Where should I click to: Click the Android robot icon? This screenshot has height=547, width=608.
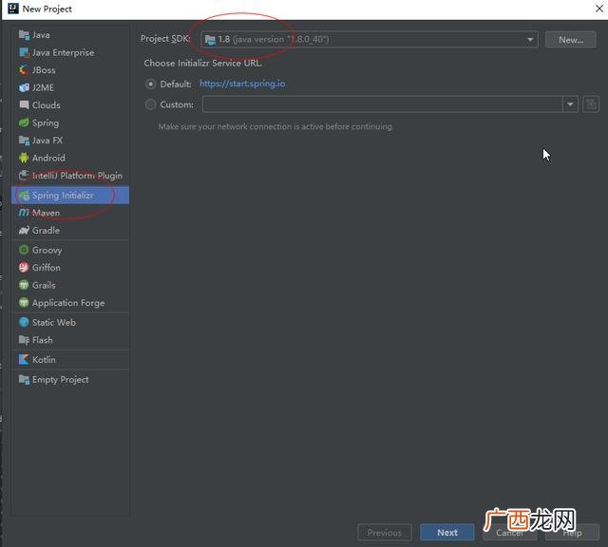coord(24,158)
